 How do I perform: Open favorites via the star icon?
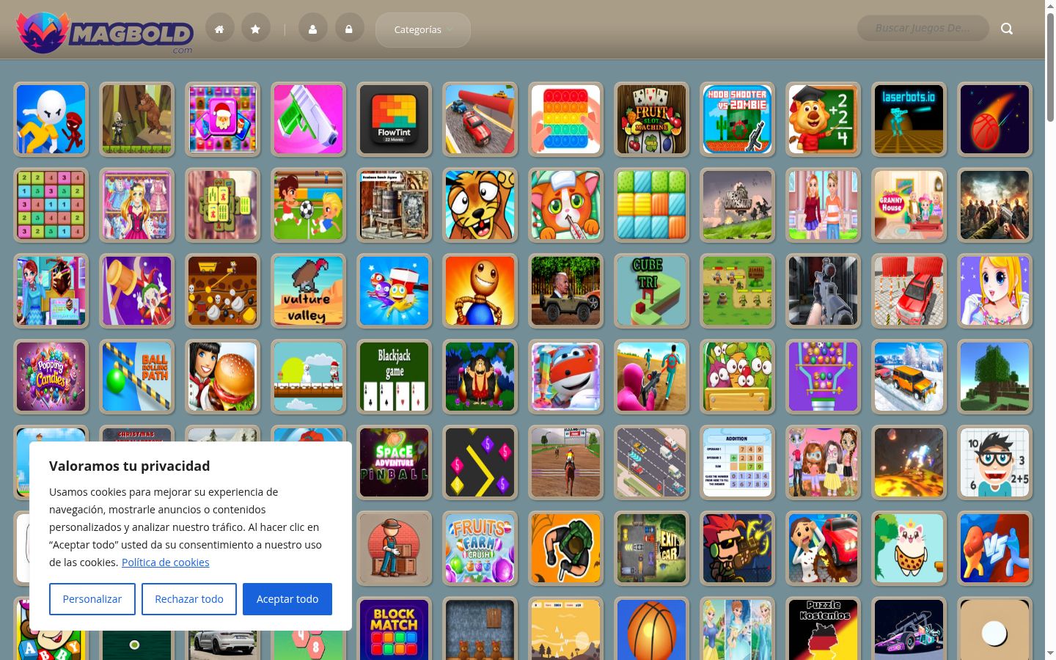tap(255, 29)
